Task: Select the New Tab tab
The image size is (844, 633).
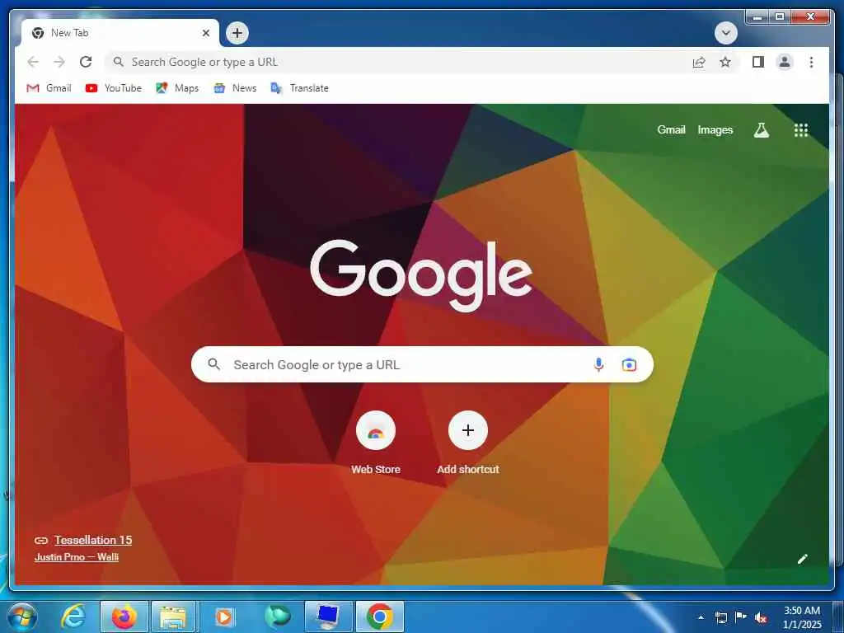Action: pos(120,33)
